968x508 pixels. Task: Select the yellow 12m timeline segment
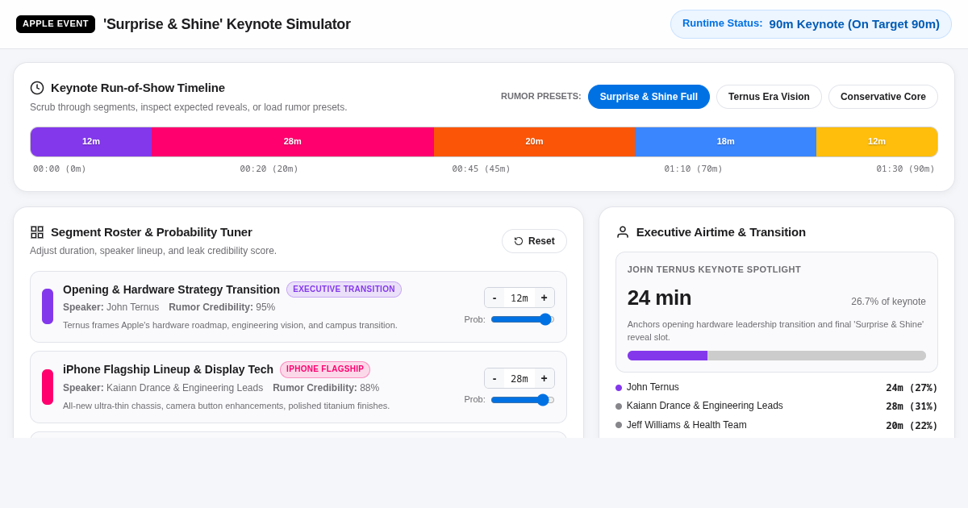point(877,142)
